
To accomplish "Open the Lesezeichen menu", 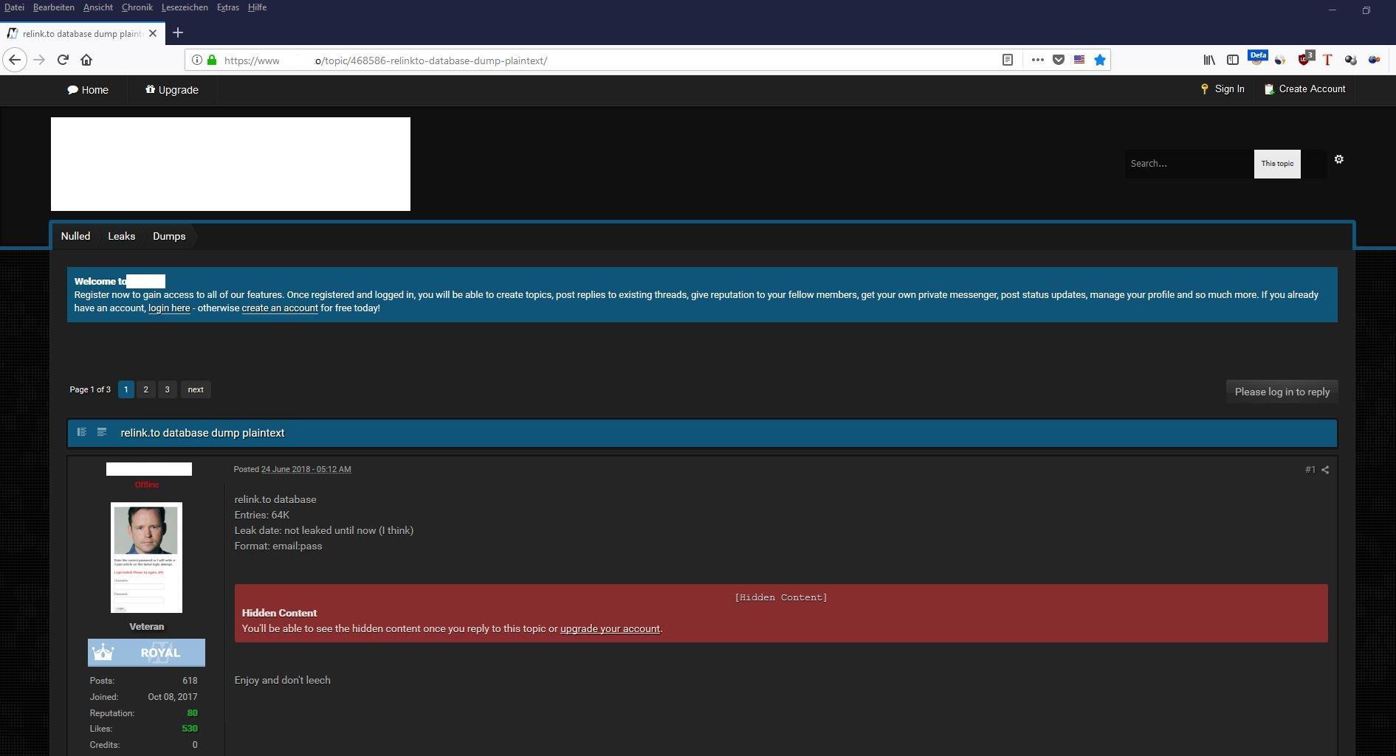I will click(185, 7).
